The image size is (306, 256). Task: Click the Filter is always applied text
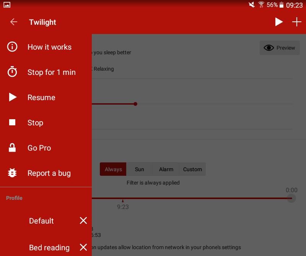[153, 183]
